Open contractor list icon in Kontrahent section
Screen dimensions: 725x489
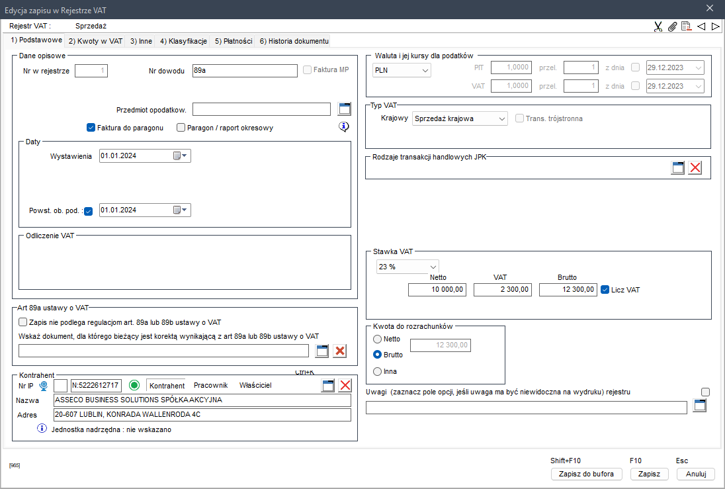click(328, 385)
